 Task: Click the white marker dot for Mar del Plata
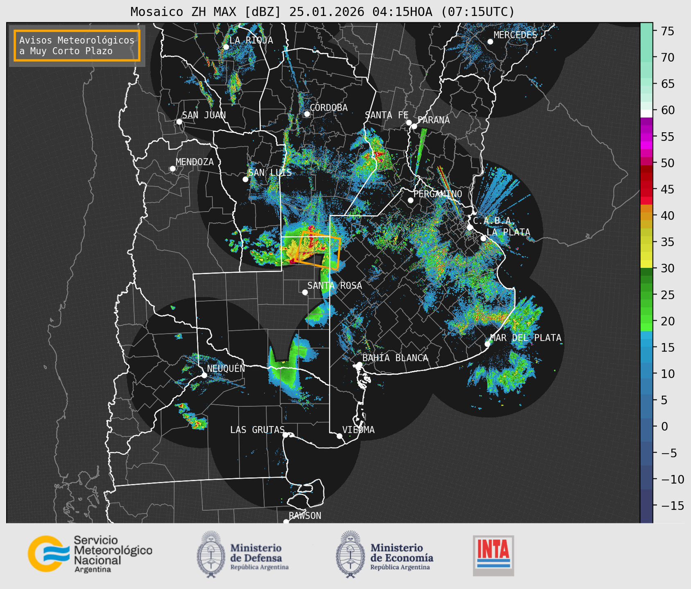487,344
